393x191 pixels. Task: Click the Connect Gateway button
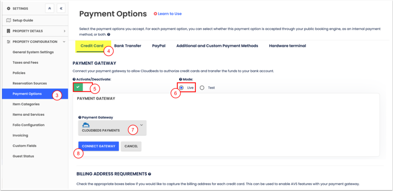(x=98, y=146)
